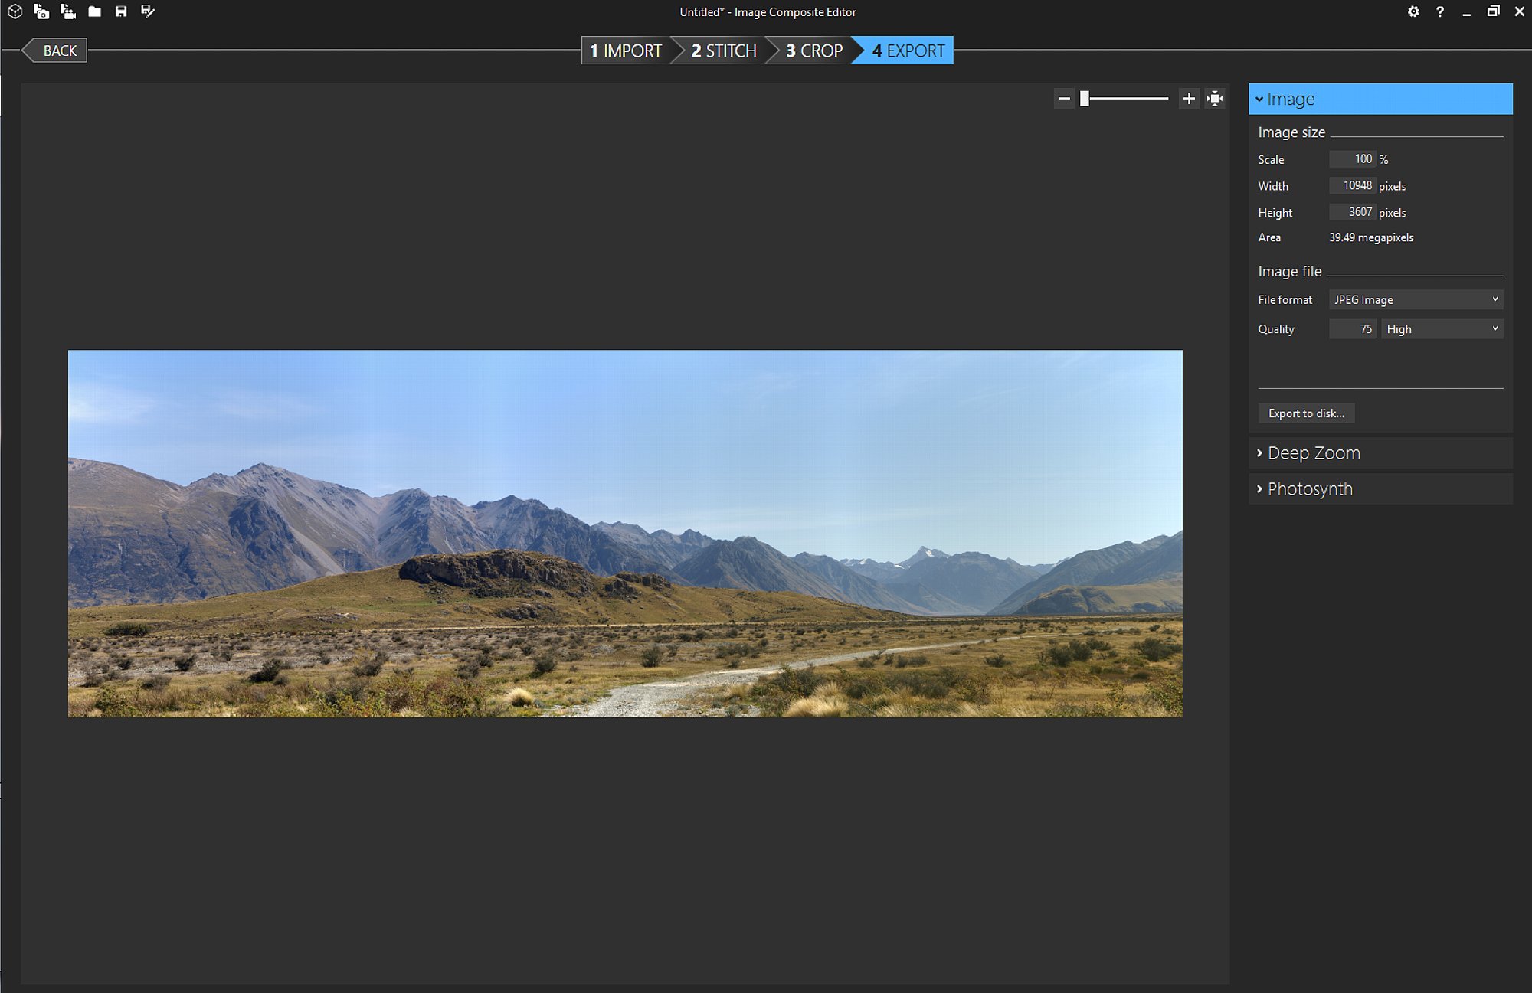Image resolution: width=1532 pixels, height=993 pixels.
Task: Click the Save As icon with a pencil
Action: (x=148, y=11)
